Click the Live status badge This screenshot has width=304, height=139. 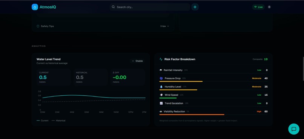pos(258,7)
